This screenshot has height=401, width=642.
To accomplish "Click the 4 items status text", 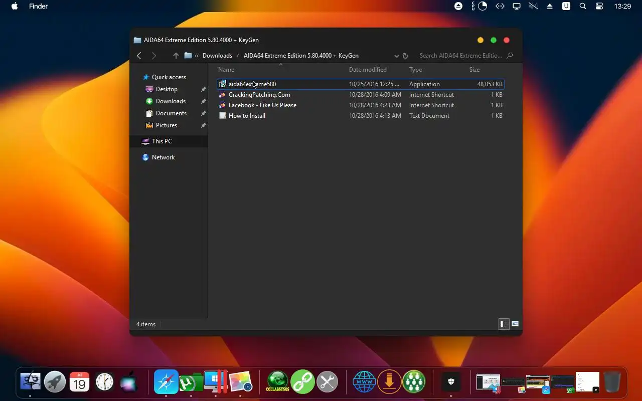I will (146, 324).
